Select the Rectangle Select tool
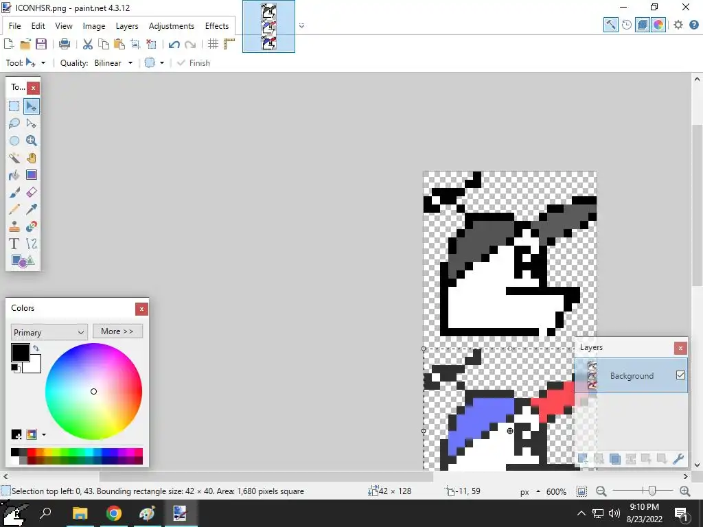This screenshot has width=703, height=527. point(14,106)
